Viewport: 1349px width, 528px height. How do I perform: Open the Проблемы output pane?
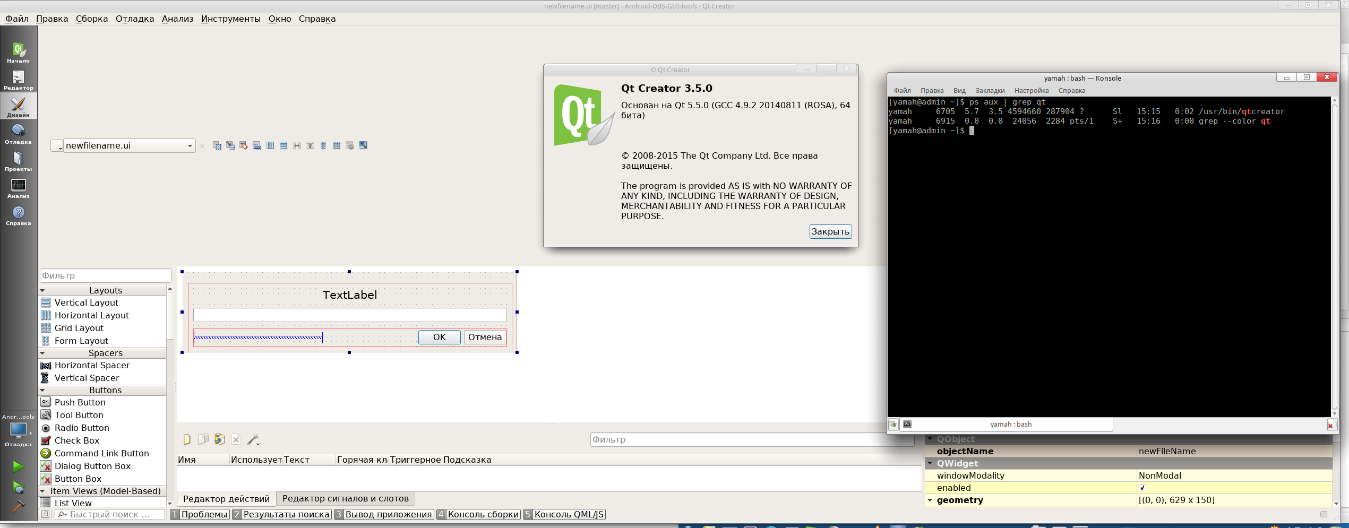coord(200,514)
